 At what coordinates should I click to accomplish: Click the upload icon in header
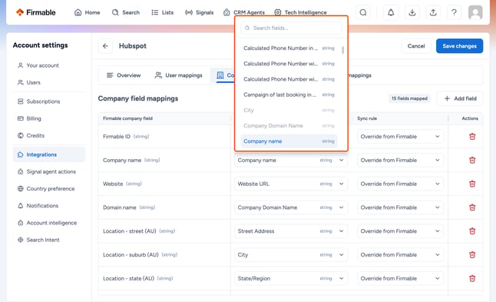coord(433,12)
